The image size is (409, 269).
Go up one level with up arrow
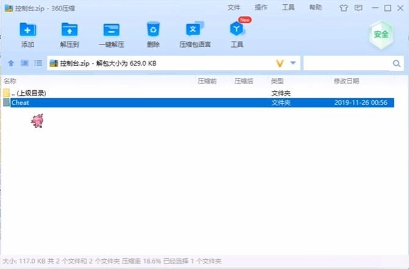tap(10, 63)
